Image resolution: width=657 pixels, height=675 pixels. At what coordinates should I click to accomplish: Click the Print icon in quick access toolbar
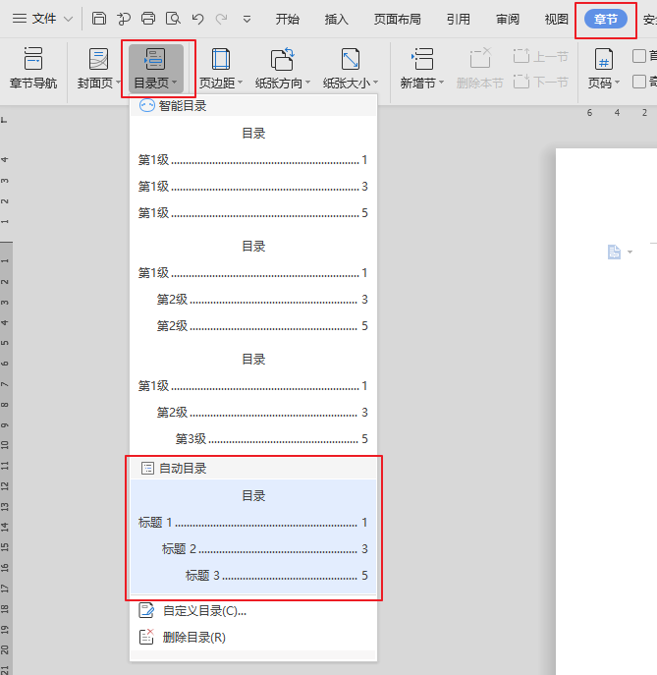148,19
